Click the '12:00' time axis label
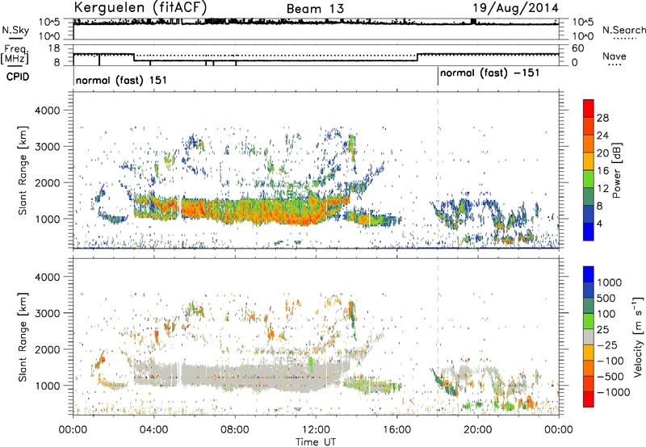Screen dimensions: 646x447 click(316, 430)
